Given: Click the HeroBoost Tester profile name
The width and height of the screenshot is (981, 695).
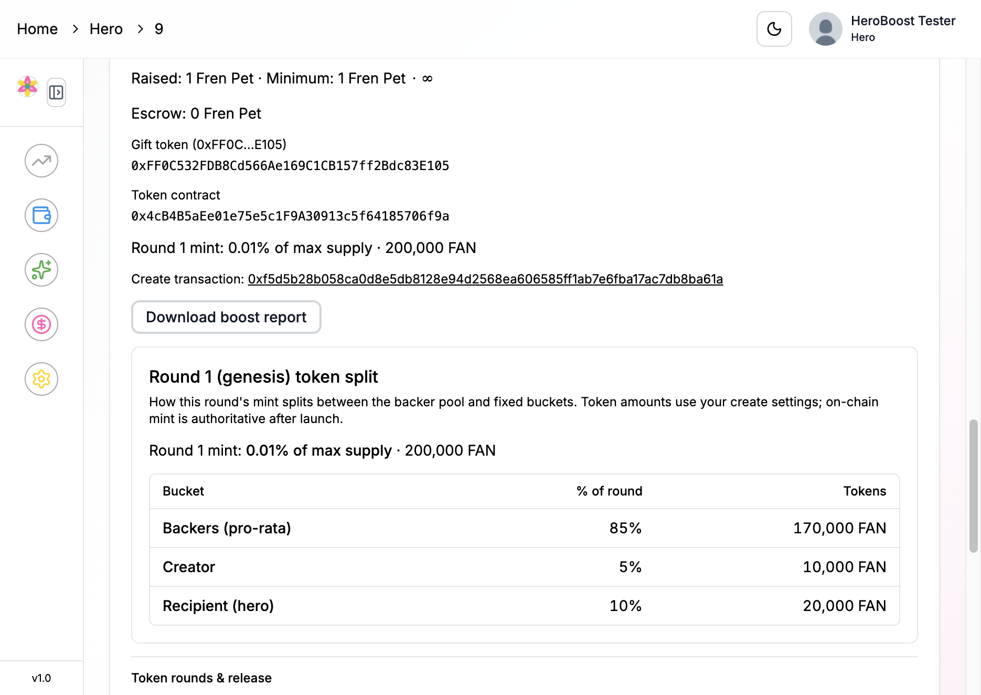Looking at the screenshot, I should pos(903,21).
